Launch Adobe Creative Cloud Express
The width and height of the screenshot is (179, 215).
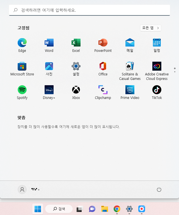tap(157, 71)
